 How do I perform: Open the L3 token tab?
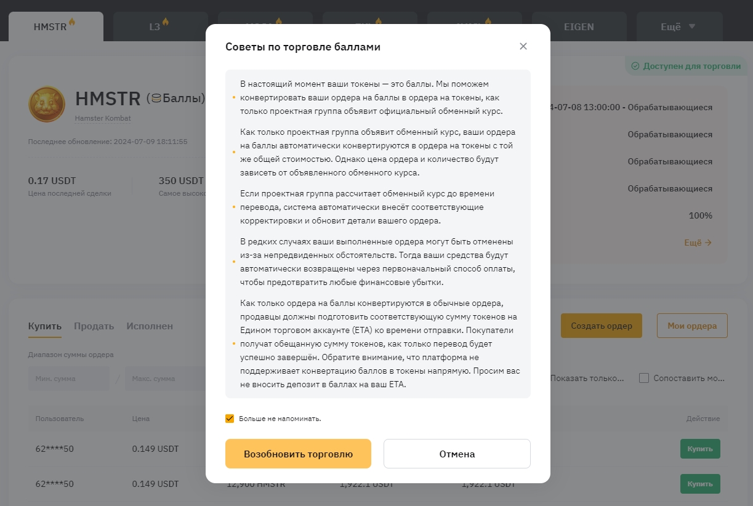click(x=155, y=27)
